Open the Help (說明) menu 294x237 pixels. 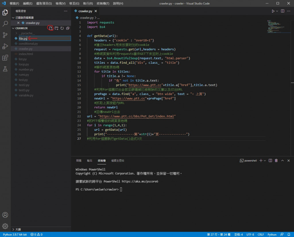point(118,3)
